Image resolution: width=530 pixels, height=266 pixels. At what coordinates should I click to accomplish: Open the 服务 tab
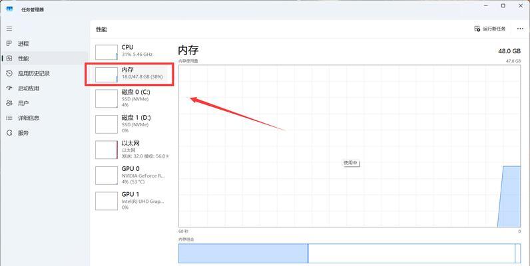(x=44, y=132)
